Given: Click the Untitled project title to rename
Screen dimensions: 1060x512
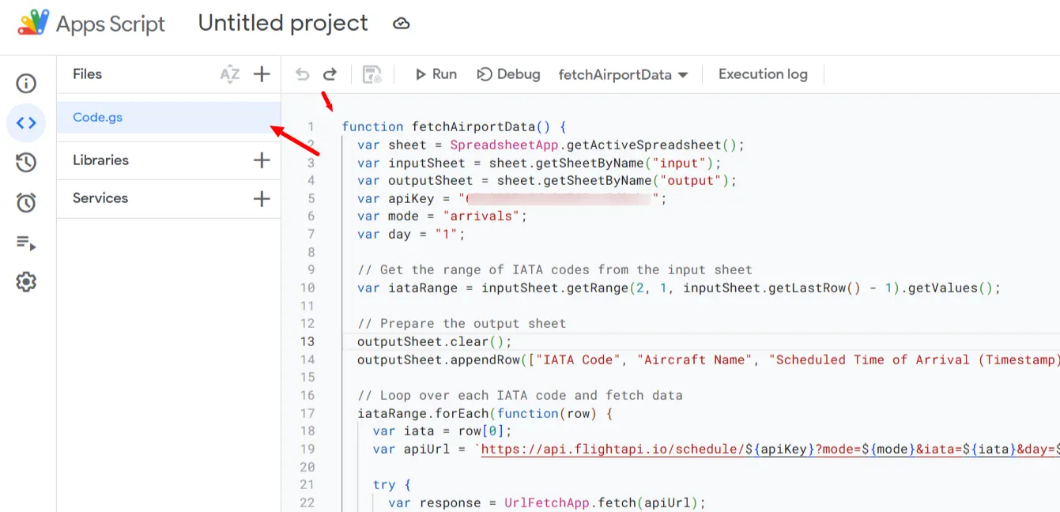Looking at the screenshot, I should (x=283, y=23).
